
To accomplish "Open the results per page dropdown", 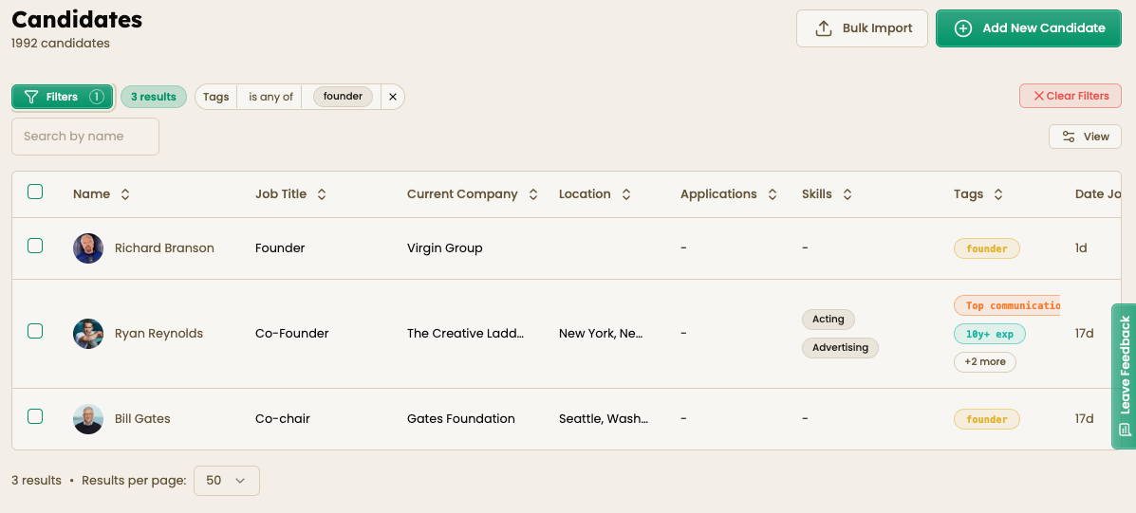I will click(226, 481).
